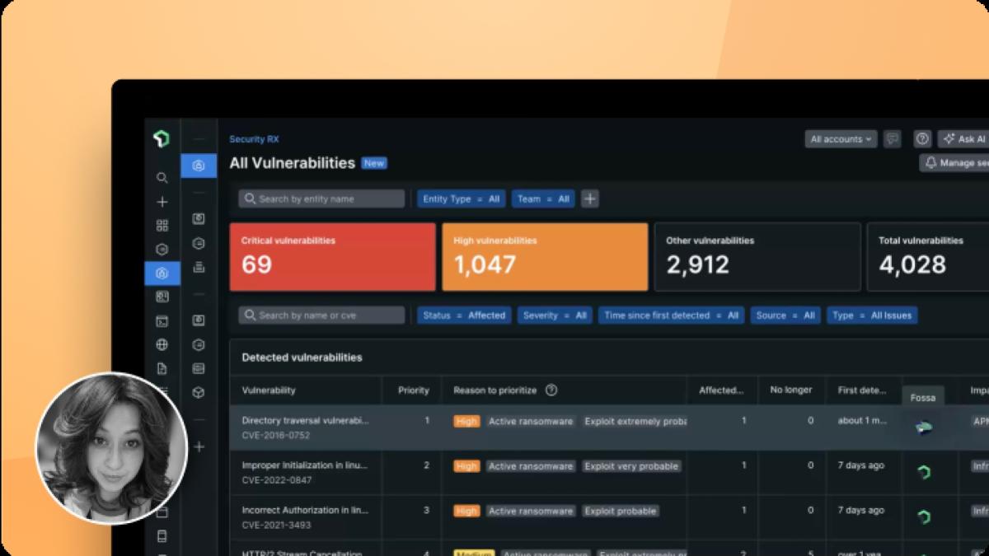The width and height of the screenshot is (989, 556).
Task: Click green source logo in CVE-2021-3493 row
Action: pyautogui.click(x=924, y=516)
